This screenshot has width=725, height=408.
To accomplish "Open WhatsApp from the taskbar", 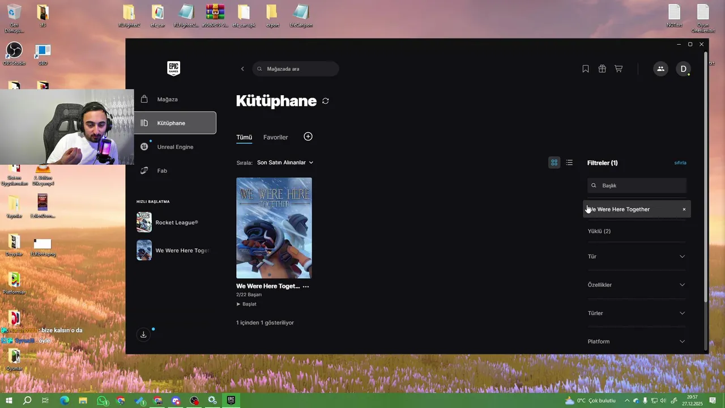I will coord(102,401).
